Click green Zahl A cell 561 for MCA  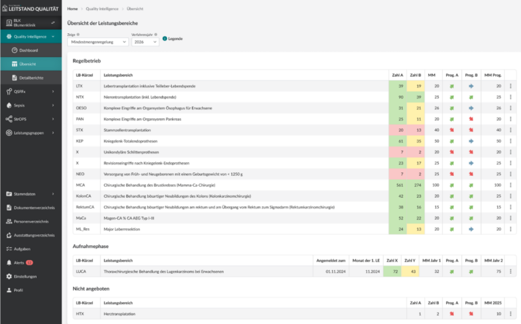pyautogui.click(x=398, y=185)
